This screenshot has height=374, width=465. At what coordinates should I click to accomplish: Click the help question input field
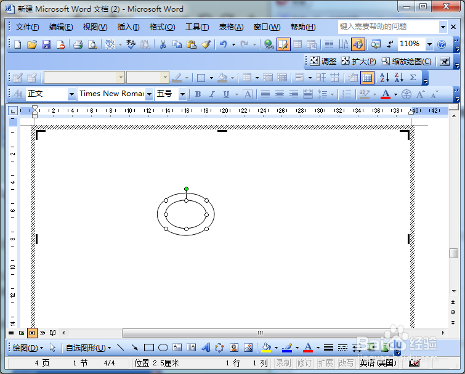click(388, 27)
